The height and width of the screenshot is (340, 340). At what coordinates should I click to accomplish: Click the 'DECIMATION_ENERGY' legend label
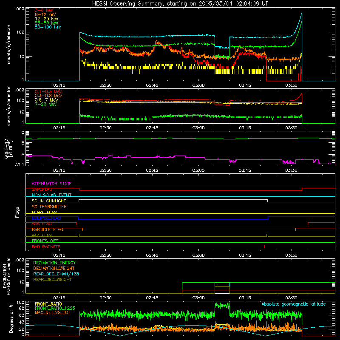point(54,263)
